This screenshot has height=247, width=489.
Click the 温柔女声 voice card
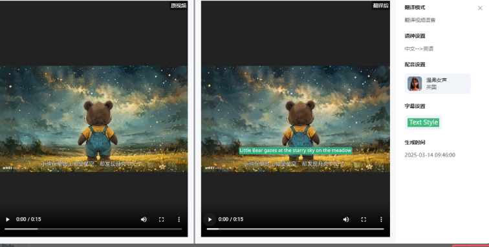tap(437, 83)
